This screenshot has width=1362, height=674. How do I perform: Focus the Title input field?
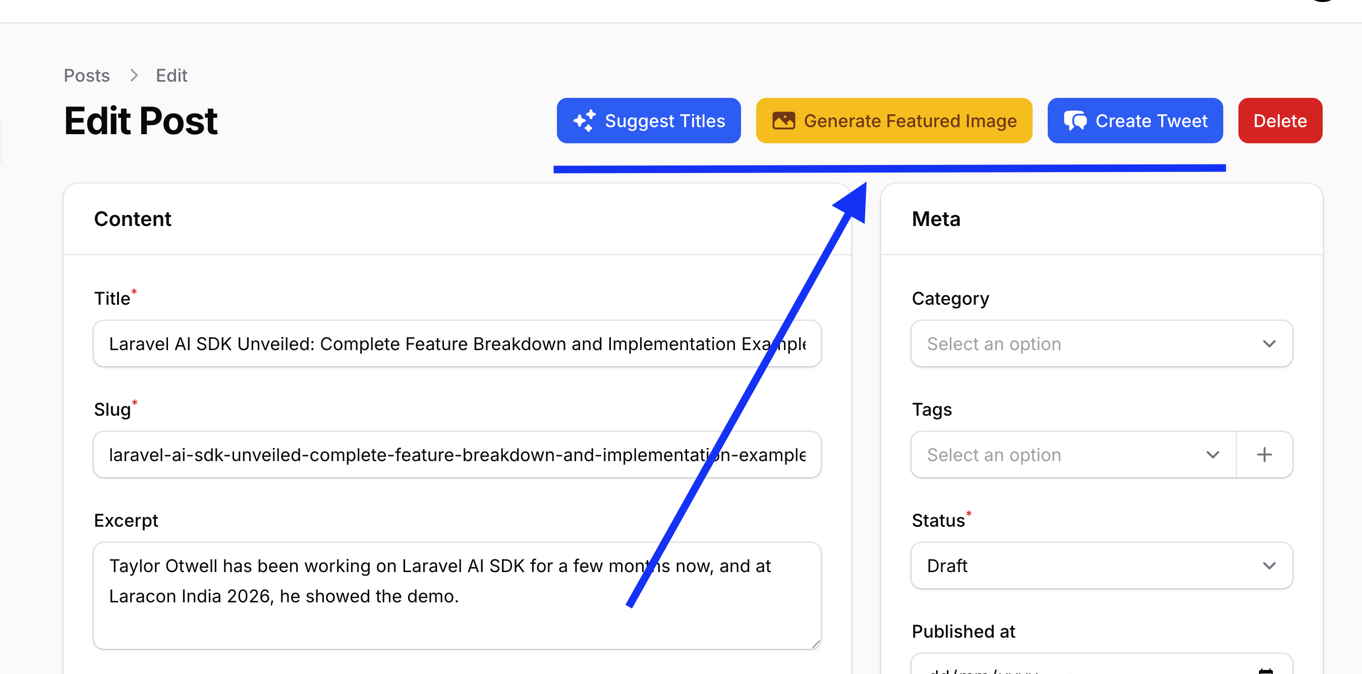pyautogui.click(x=457, y=344)
